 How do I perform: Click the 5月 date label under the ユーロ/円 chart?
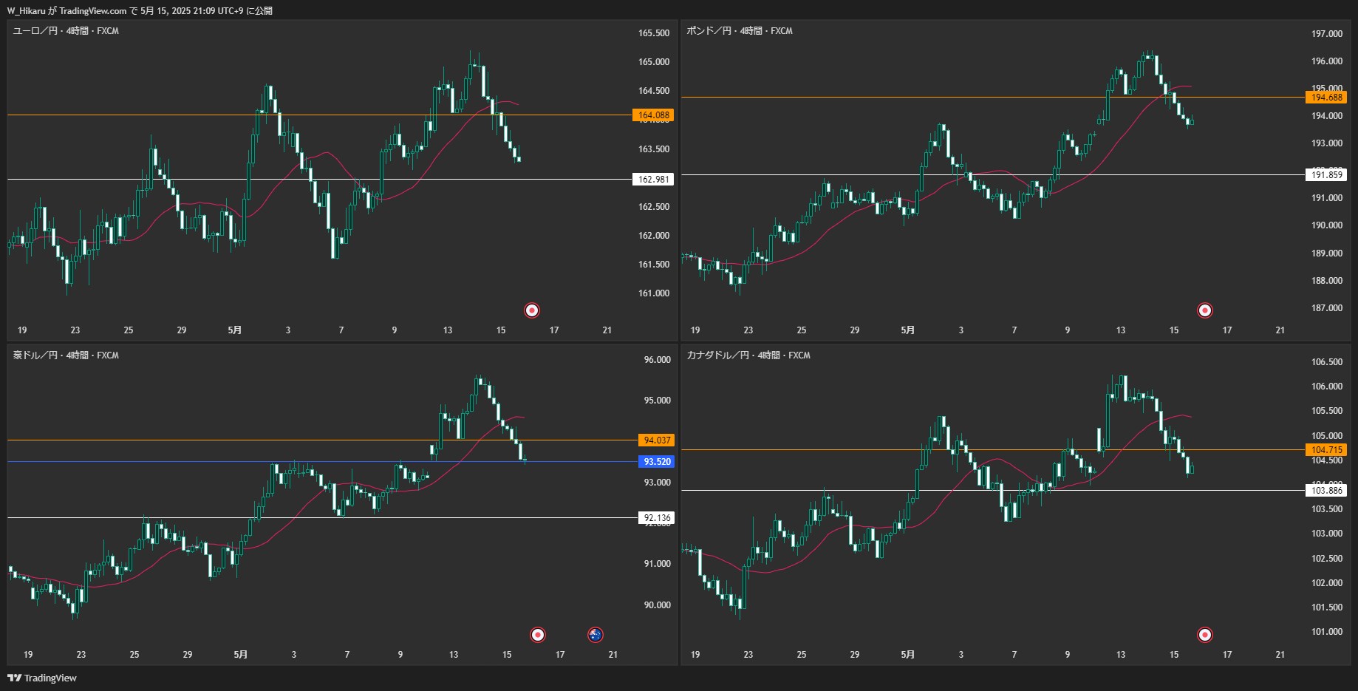[x=234, y=330]
